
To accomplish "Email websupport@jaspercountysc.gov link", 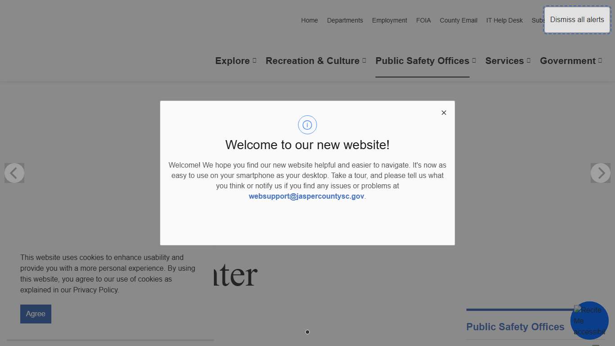I will point(306,196).
